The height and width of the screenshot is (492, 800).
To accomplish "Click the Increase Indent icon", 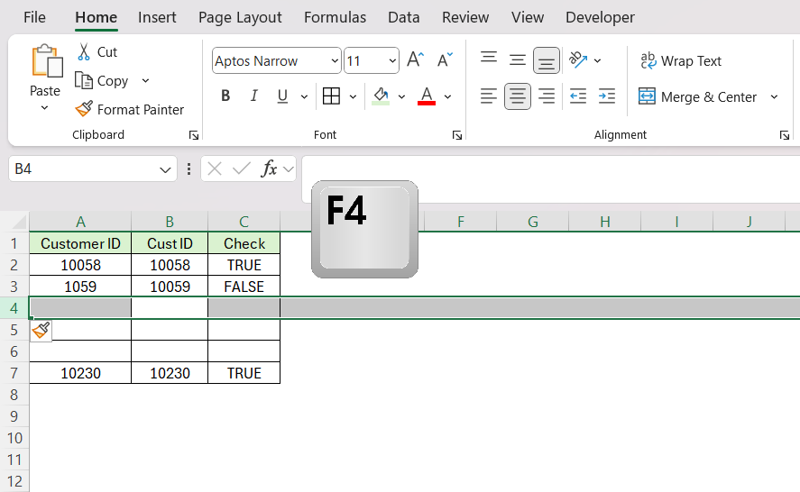I will pyautogui.click(x=607, y=96).
